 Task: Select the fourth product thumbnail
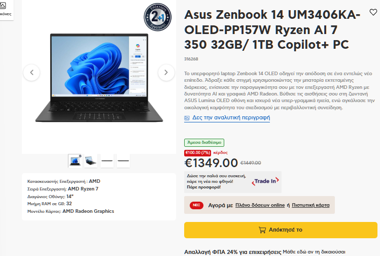123,161
